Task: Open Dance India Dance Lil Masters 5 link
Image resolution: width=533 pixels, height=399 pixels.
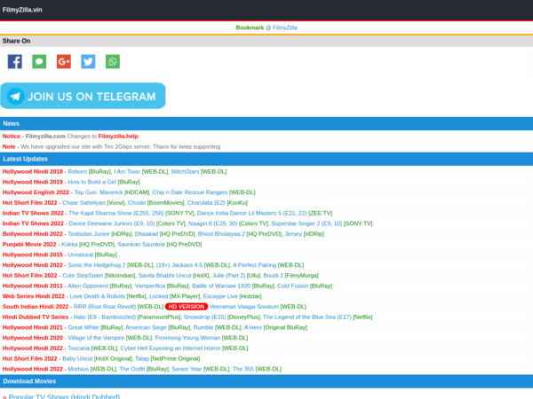Action: (252, 214)
